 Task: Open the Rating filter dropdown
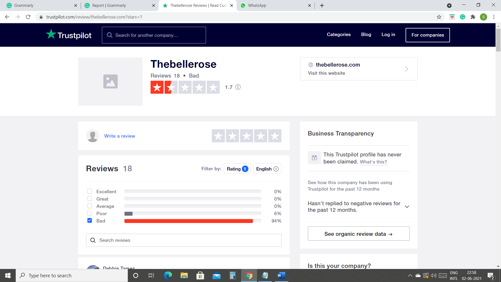tap(237, 169)
